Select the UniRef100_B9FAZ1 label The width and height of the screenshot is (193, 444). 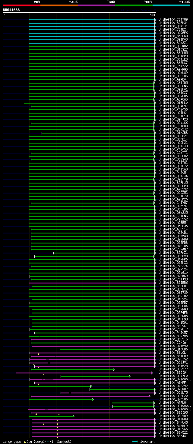click(173, 253)
